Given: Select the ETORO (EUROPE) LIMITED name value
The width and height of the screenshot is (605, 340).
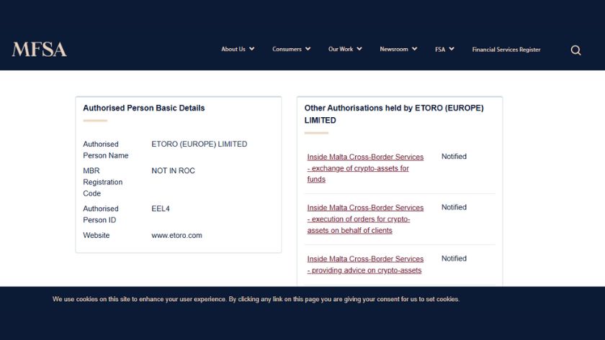Looking at the screenshot, I should [x=199, y=144].
